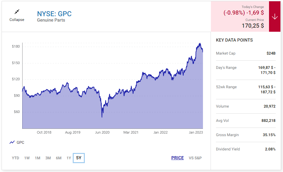Choose the 1Y time range
The height and width of the screenshot is (172, 283).
[x=69, y=158]
